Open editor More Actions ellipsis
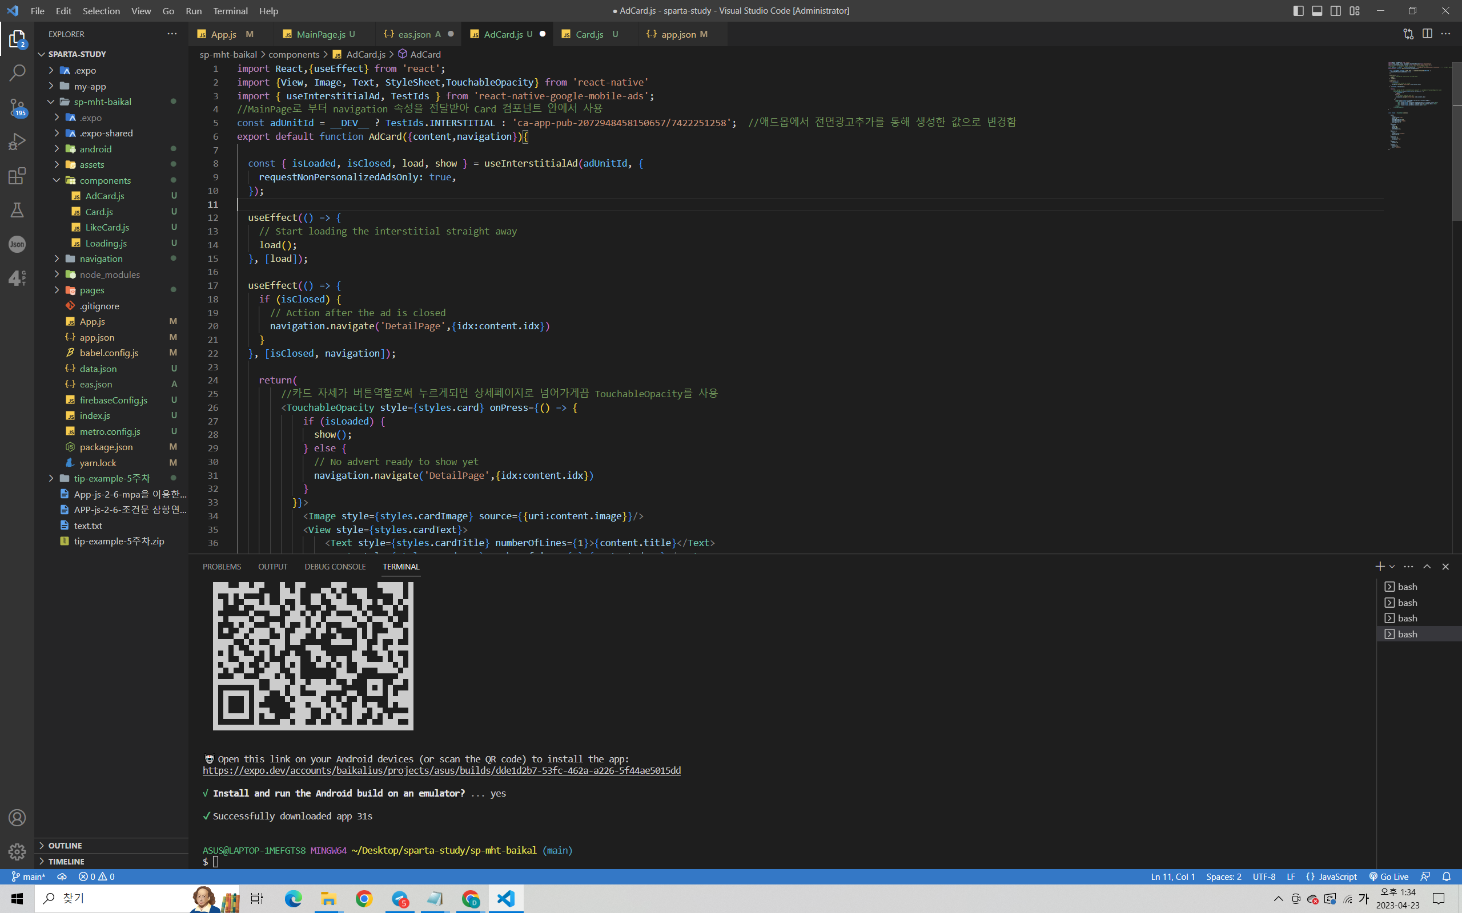Image resolution: width=1462 pixels, height=913 pixels. tap(1445, 34)
